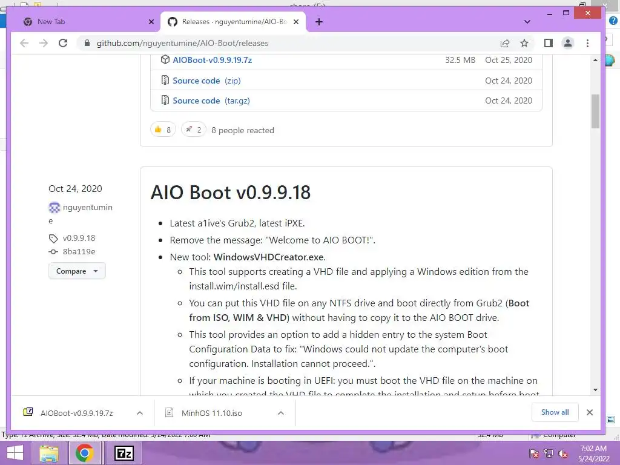Open tag v0.9.9.18

point(79,238)
